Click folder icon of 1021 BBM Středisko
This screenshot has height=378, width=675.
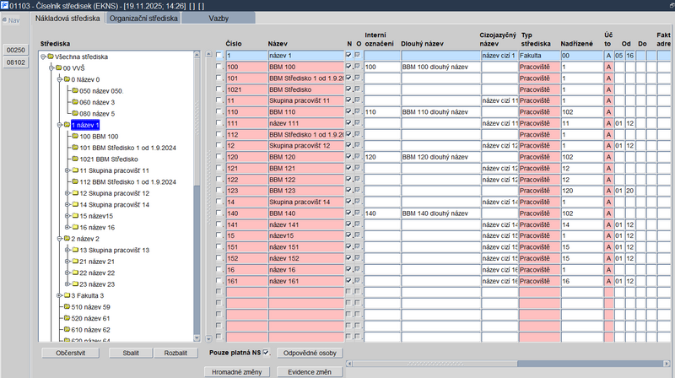(x=75, y=159)
